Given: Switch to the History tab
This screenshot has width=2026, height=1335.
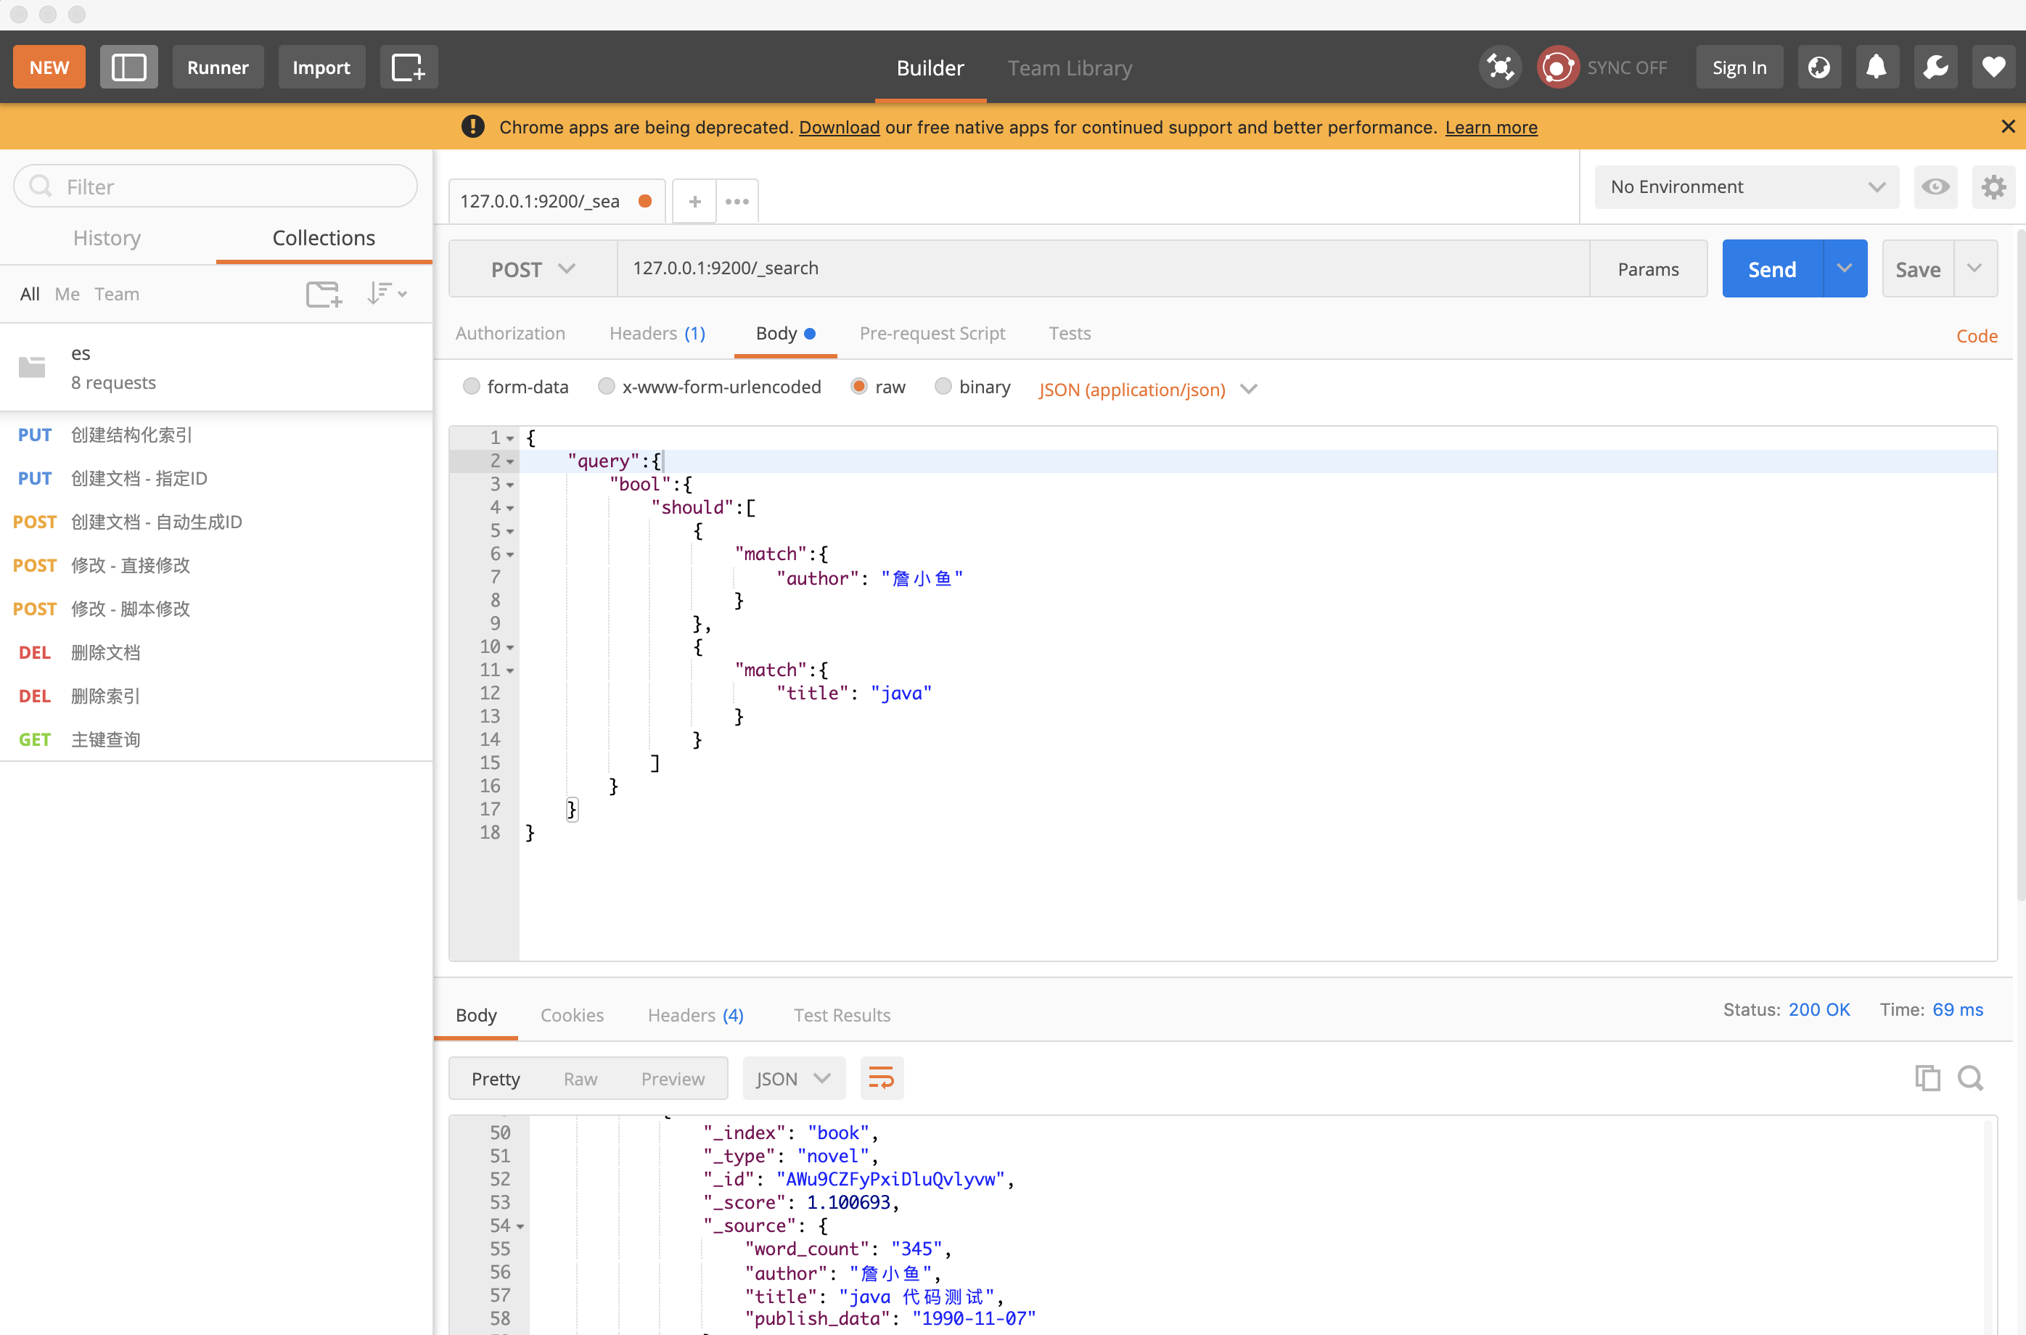Looking at the screenshot, I should click(107, 237).
